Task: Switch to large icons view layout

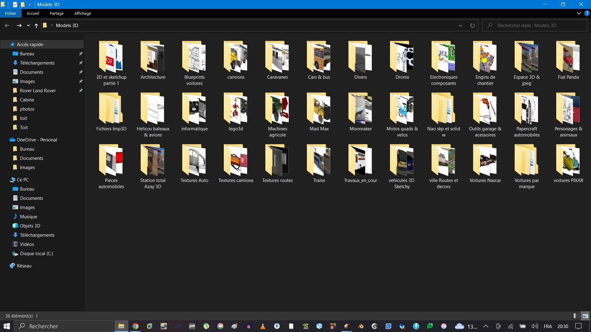Action: pyautogui.click(x=585, y=316)
